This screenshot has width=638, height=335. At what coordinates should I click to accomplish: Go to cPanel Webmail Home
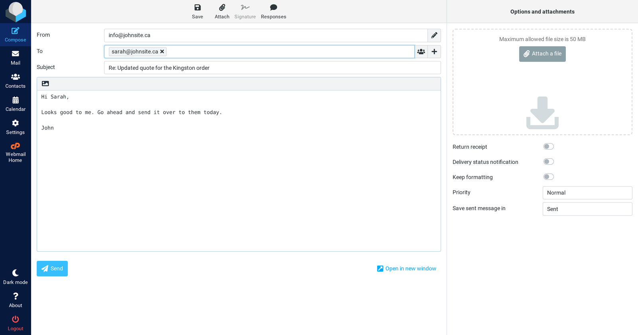point(16,153)
